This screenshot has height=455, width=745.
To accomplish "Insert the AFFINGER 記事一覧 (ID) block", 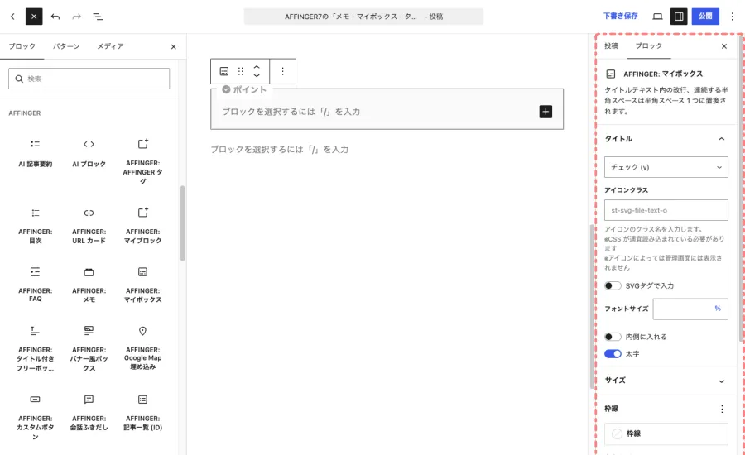I will [x=142, y=412].
